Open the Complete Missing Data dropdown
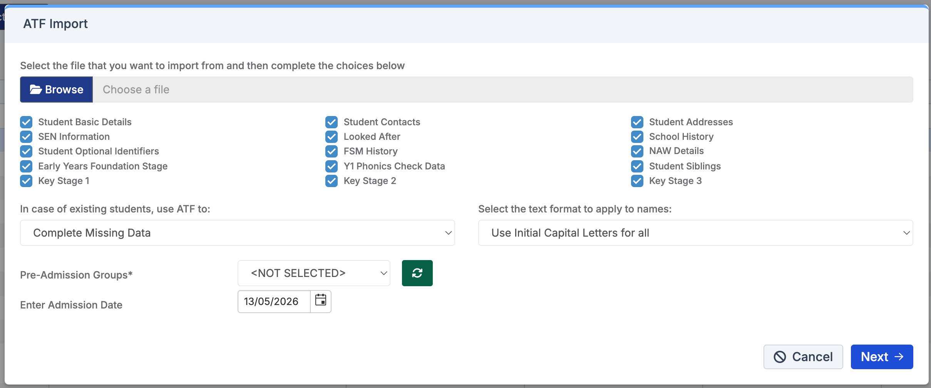931x388 pixels. (238, 233)
